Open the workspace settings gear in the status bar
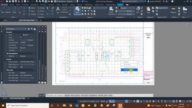This screenshot has height=108, width=192. [x=153, y=101]
